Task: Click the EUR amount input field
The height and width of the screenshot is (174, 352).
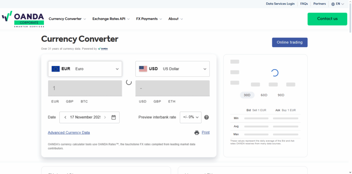Action: [85, 88]
